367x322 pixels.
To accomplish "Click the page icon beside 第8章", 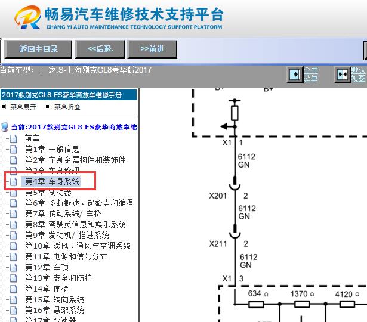I will coord(14,224).
